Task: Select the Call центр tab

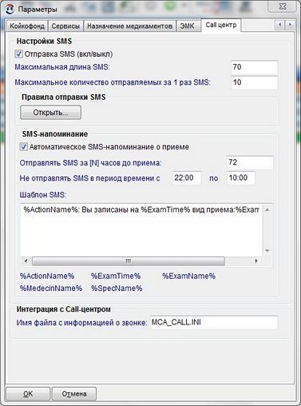Action: 221,25
